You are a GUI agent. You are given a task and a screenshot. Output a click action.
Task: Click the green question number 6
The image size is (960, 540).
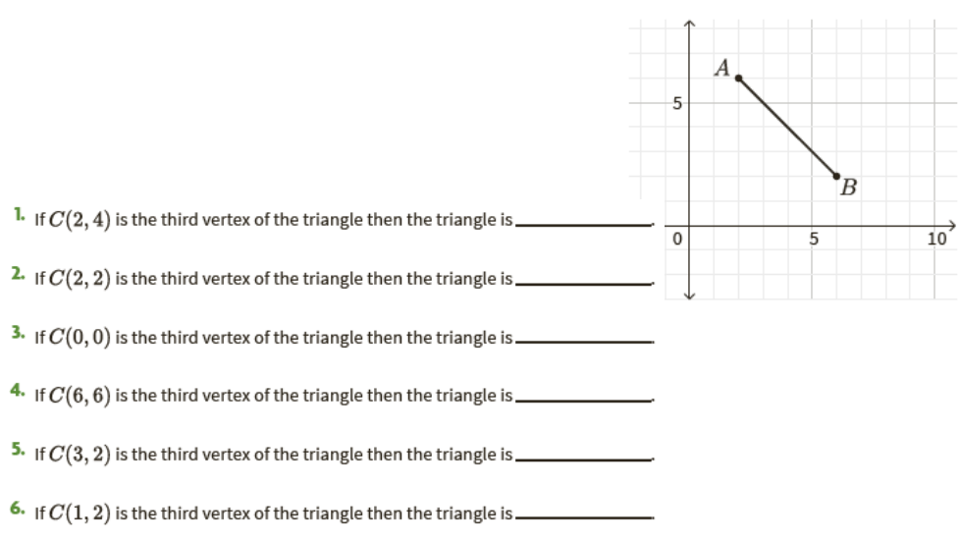[19, 507]
